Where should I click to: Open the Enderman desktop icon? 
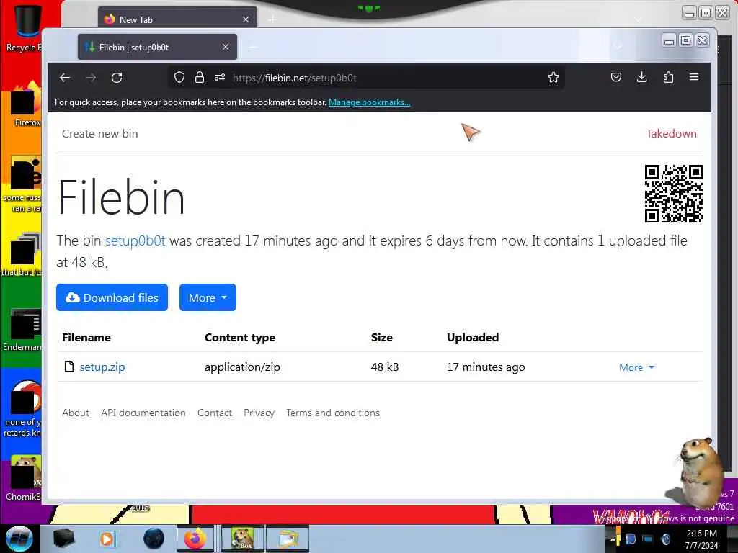[x=22, y=331]
